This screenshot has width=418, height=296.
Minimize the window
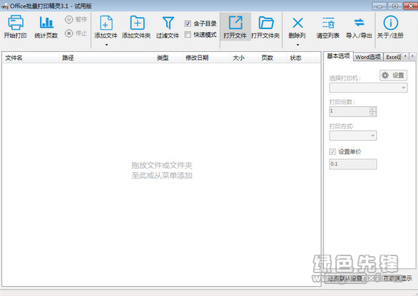point(380,6)
